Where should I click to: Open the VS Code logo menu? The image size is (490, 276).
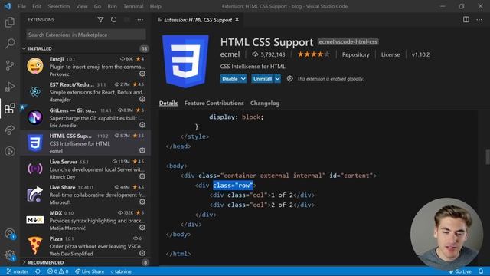pos(8,6)
